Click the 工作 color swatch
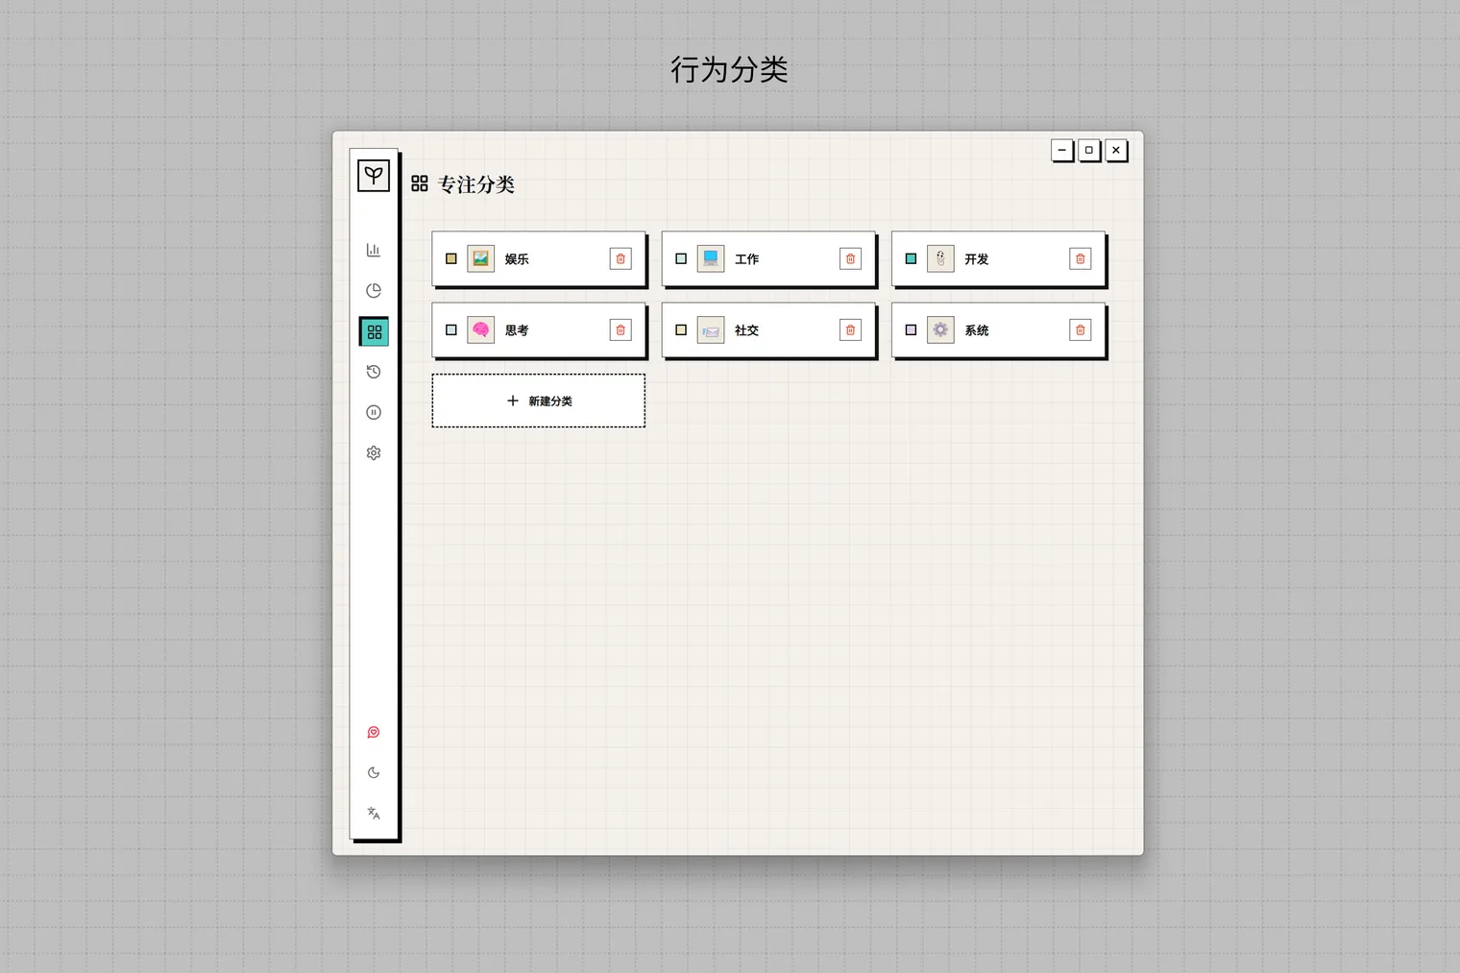 tap(681, 258)
